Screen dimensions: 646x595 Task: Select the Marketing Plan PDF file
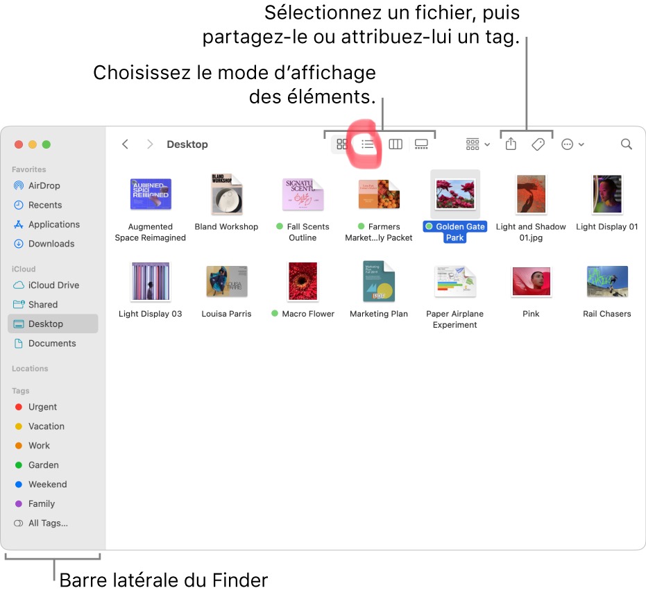tap(379, 290)
